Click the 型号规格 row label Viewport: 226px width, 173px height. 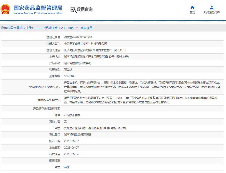pos(55,76)
